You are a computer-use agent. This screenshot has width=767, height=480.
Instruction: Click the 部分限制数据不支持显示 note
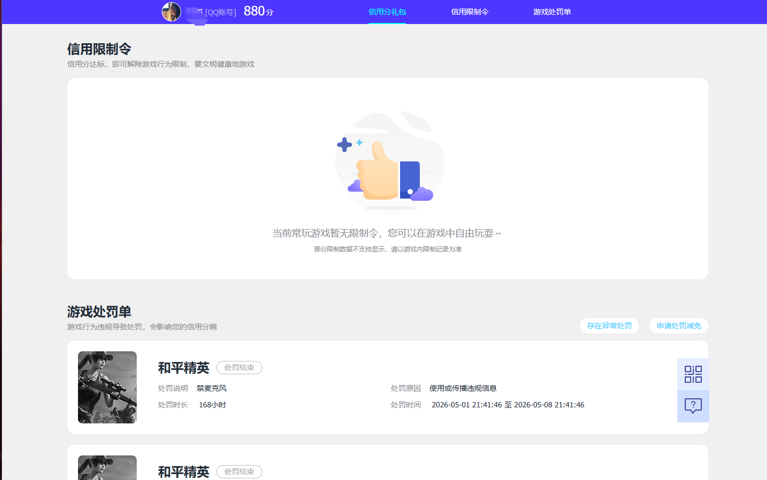388,249
